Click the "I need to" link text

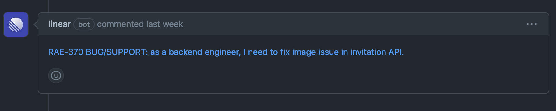click(x=260, y=52)
